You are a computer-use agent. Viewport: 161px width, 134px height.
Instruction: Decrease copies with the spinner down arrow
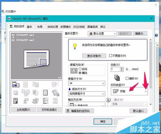tap(122, 71)
